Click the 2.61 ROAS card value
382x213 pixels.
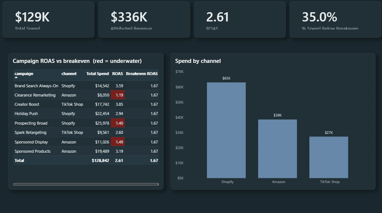pos(217,17)
